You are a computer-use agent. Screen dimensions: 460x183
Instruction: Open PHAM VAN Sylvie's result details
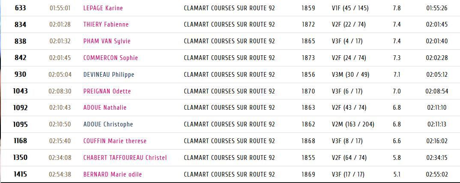point(107,41)
